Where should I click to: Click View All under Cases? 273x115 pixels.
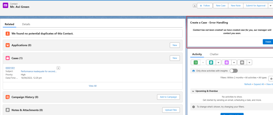click(93, 86)
